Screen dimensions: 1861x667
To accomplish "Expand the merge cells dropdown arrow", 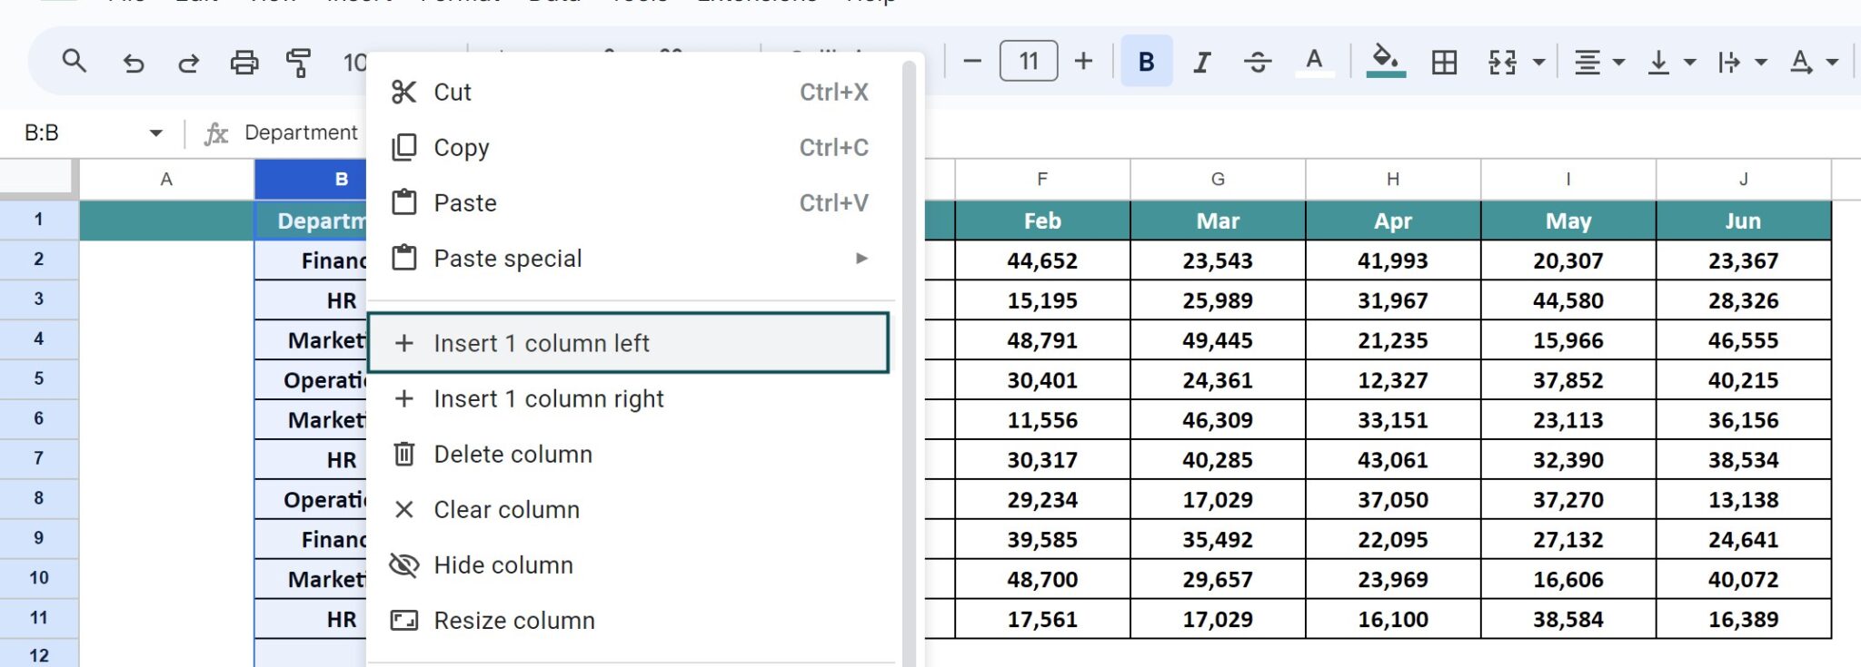I will point(1538,63).
